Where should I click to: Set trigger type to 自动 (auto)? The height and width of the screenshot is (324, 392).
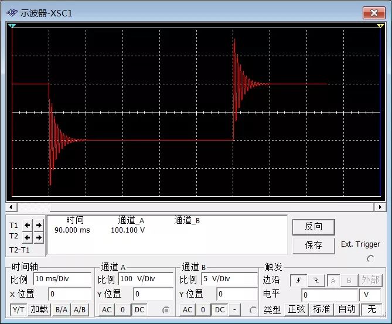(347, 309)
